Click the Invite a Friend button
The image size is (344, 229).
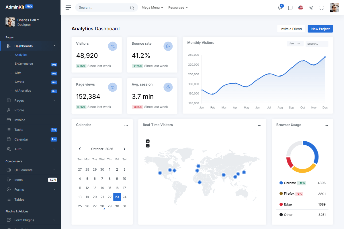pyautogui.click(x=291, y=29)
